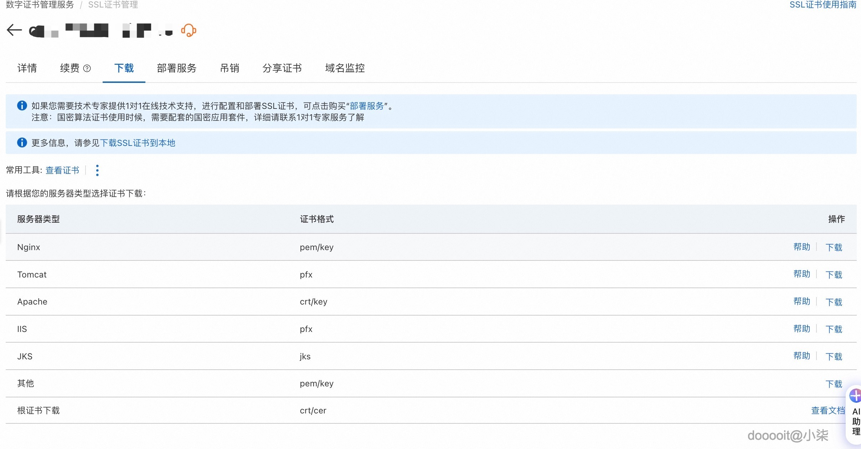Open support via the headset icon
861x449 pixels.
188,31
